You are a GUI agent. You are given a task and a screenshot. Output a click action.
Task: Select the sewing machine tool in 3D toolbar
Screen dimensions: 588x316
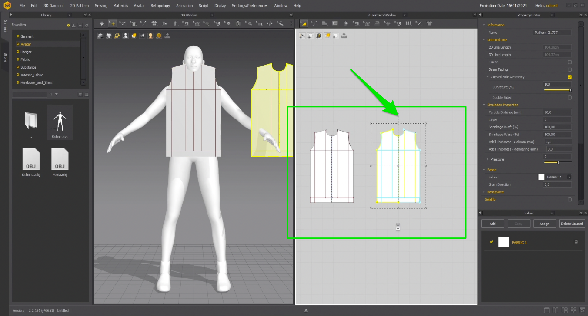coord(186,23)
